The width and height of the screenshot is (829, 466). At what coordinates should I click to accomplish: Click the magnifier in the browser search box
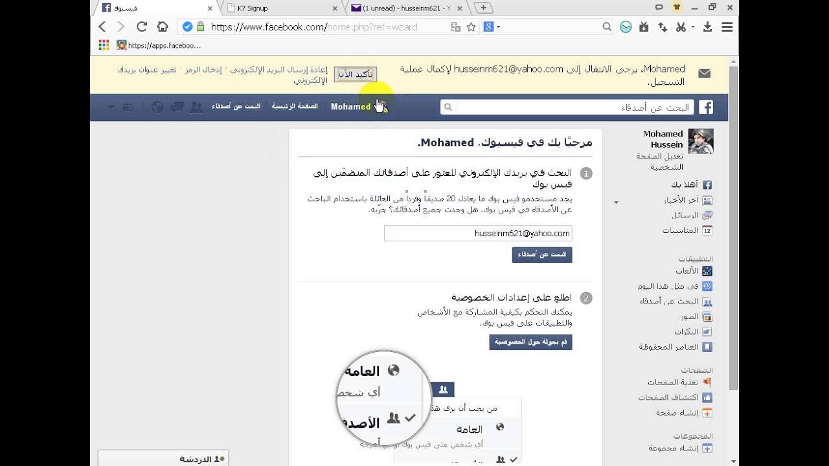tap(607, 27)
